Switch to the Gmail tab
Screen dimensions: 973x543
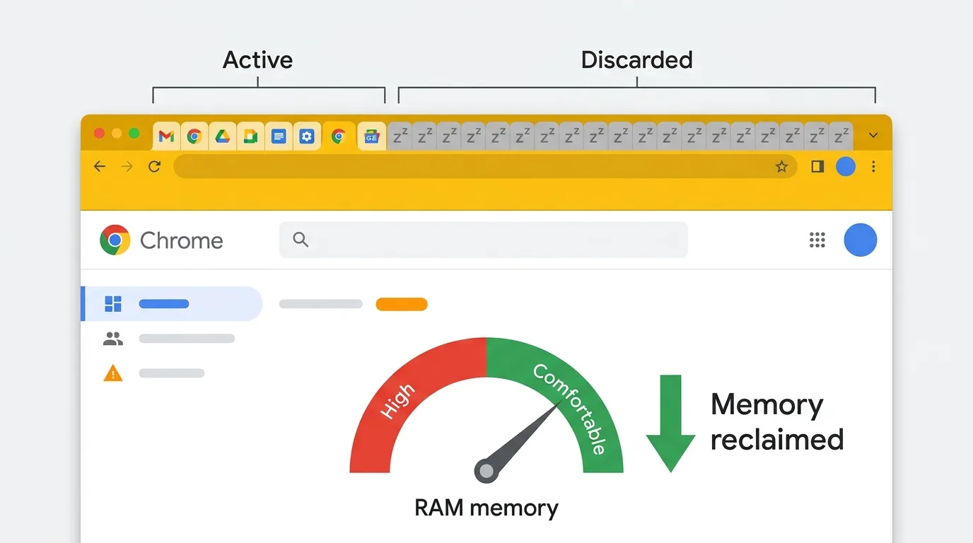[166, 136]
